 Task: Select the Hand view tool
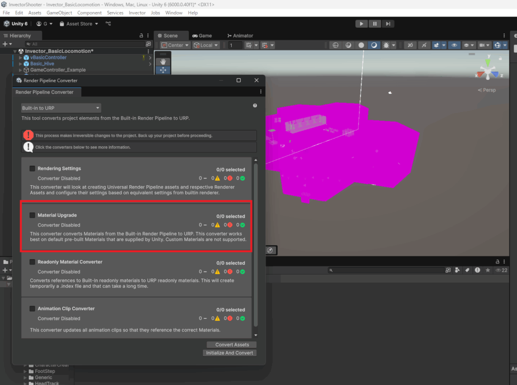pos(163,62)
